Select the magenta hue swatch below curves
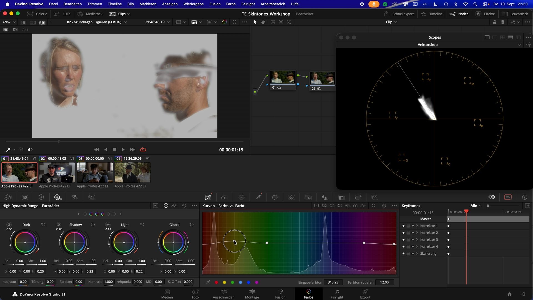533x300 pixels. pos(257,282)
